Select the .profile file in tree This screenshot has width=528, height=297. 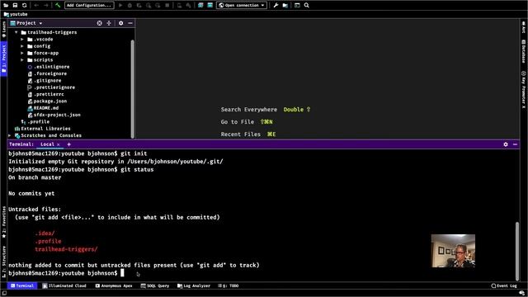(35, 122)
